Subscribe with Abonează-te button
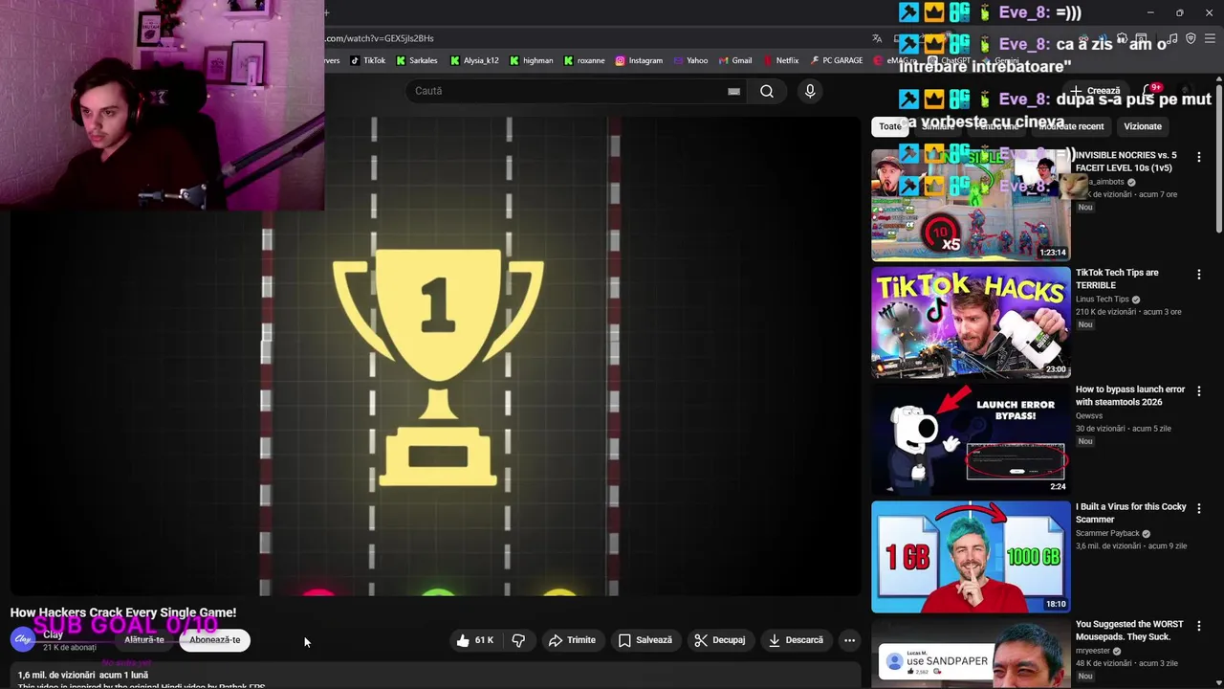Image resolution: width=1224 pixels, height=689 pixels. (215, 640)
